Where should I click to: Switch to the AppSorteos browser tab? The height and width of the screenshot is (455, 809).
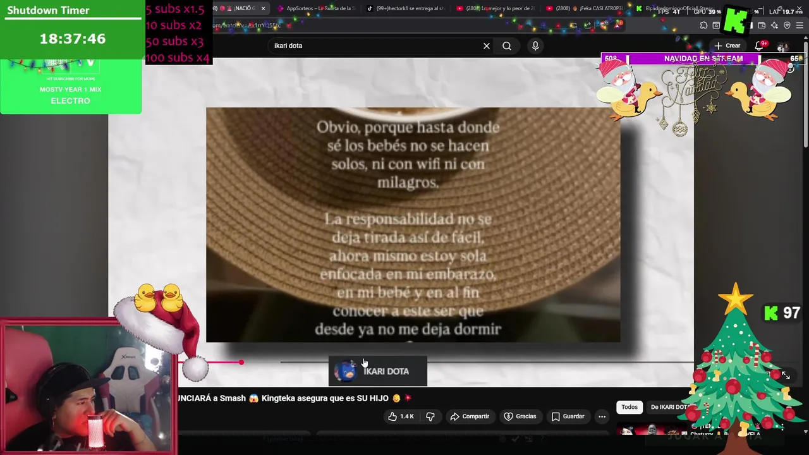coord(316,8)
